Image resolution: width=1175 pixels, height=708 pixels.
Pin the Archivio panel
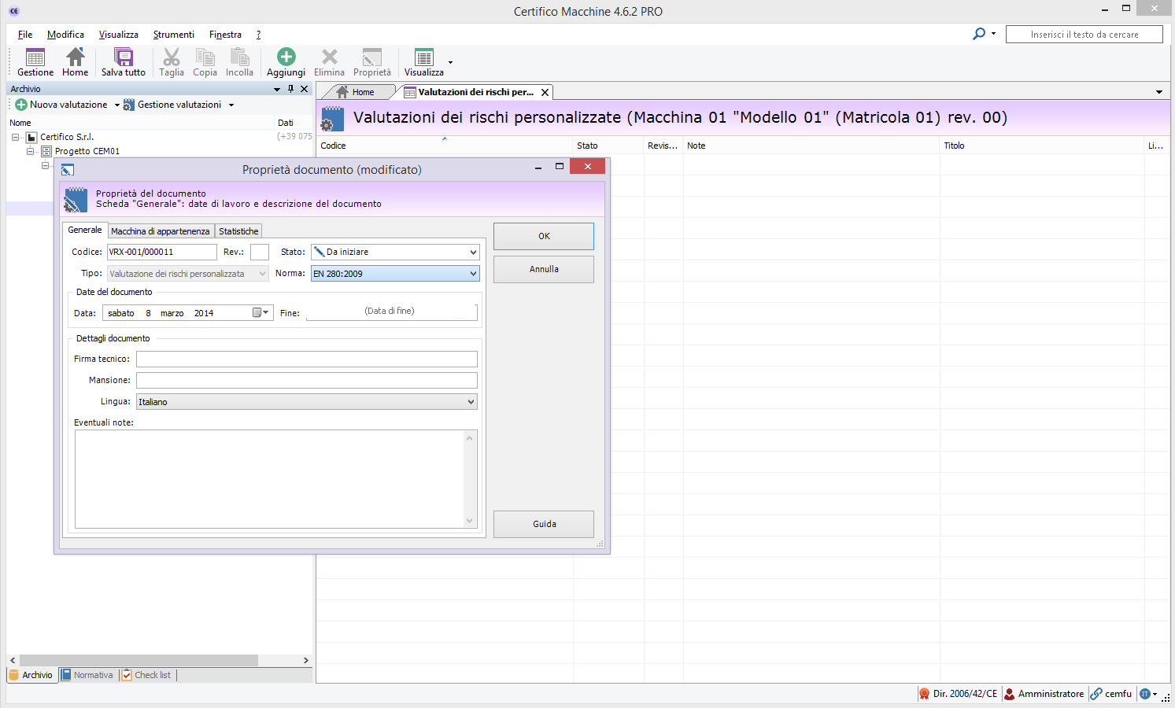coord(290,89)
